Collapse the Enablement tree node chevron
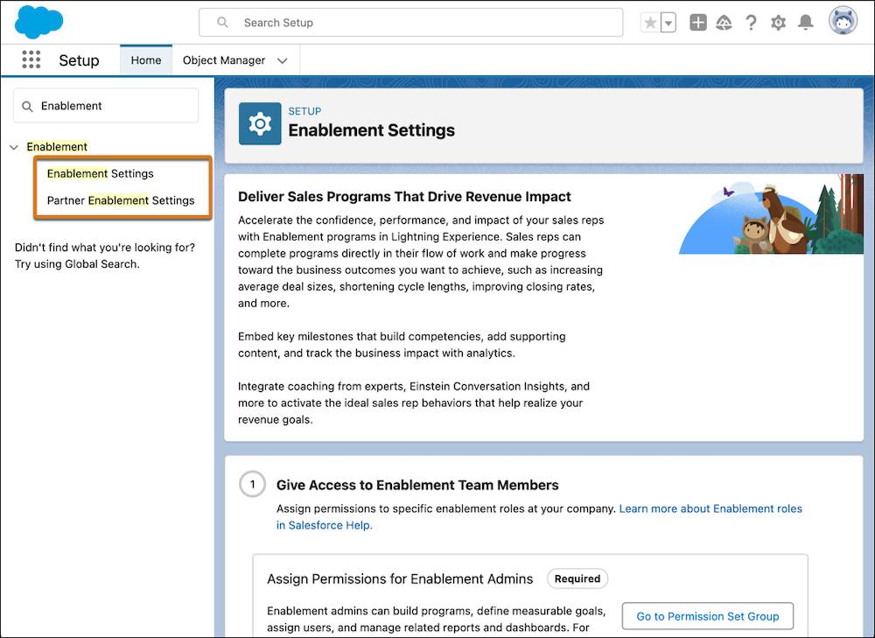Image resolution: width=875 pixels, height=638 pixels. click(14, 147)
